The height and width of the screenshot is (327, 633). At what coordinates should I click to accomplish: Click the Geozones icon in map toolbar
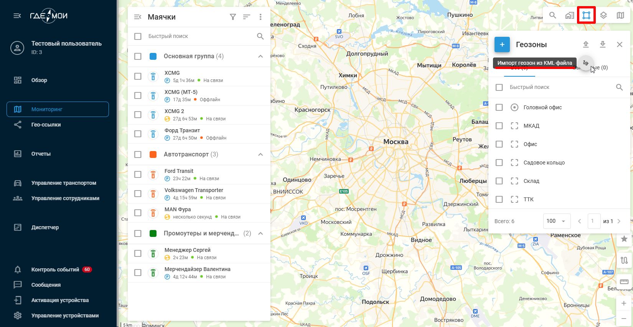586,15
